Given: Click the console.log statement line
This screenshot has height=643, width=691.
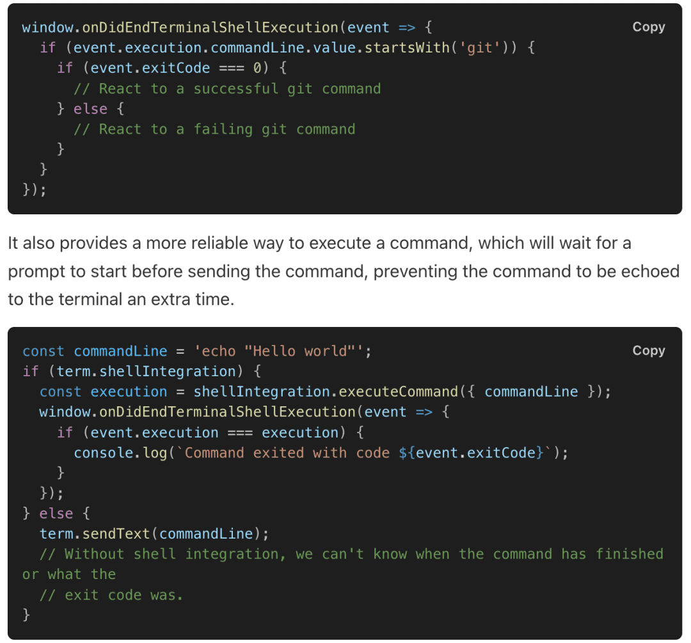Looking at the screenshot, I should point(321,453).
